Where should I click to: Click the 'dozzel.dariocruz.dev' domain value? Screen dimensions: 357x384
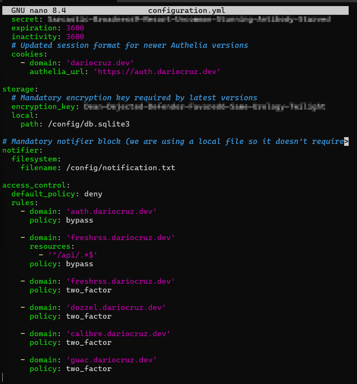[x=116, y=308]
